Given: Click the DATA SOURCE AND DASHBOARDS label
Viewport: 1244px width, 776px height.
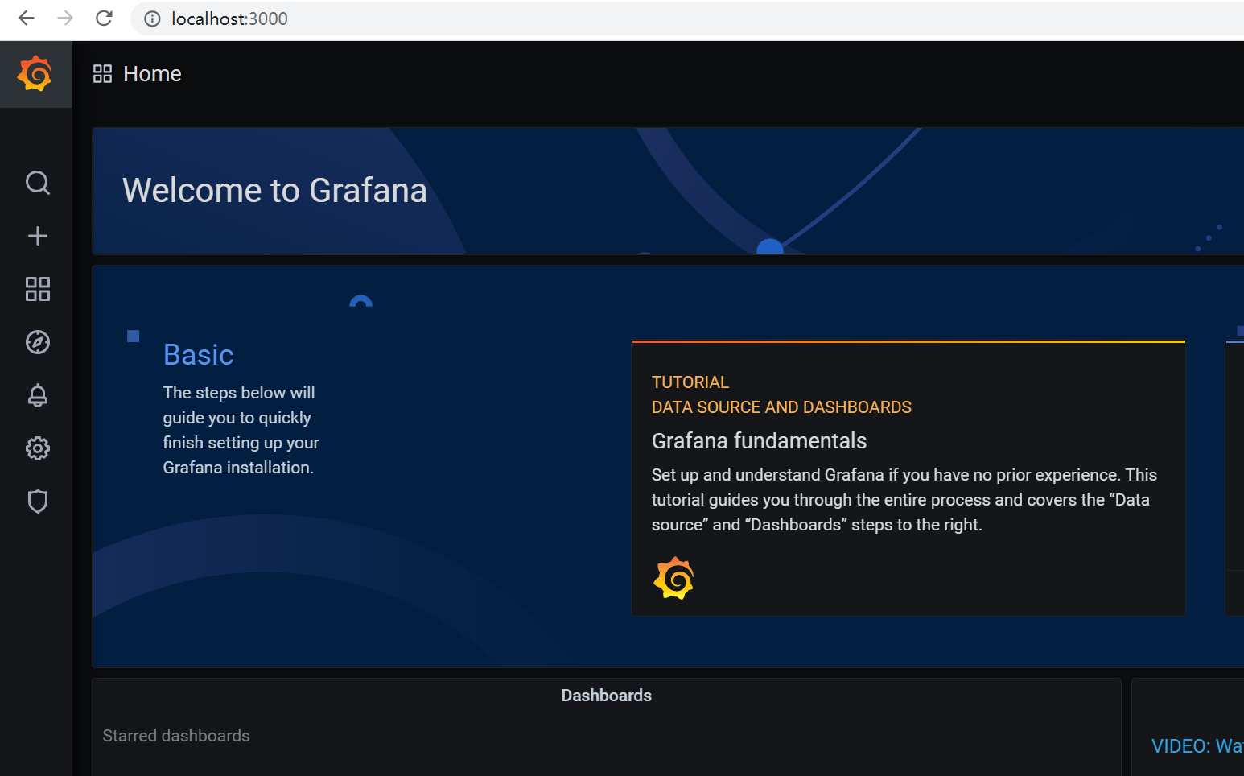Looking at the screenshot, I should pyautogui.click(x=781, y=407).
